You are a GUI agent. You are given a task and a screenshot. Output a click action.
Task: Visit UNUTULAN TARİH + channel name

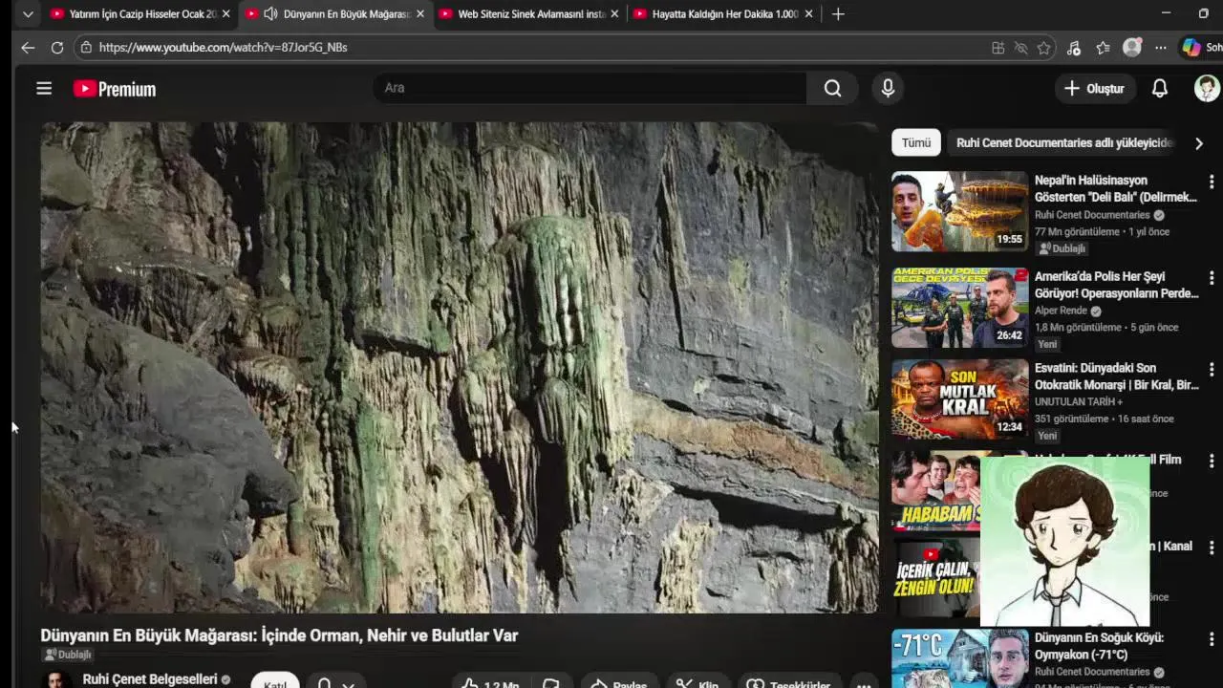coord(1079,401)
